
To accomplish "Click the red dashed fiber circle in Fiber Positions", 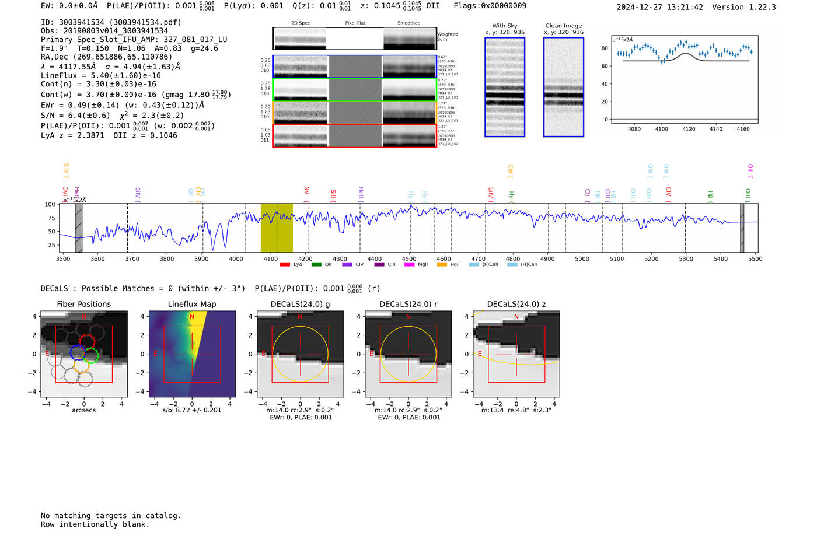I will pos(87,343).
